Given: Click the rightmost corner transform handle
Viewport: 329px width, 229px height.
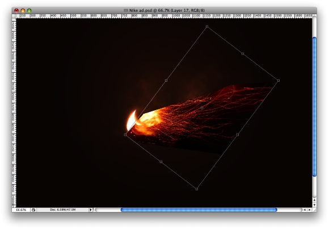Looking at the screenshot, I should pyautogui.click(x=279, y=81).
